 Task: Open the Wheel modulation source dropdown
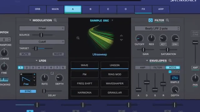click(42, 28)
